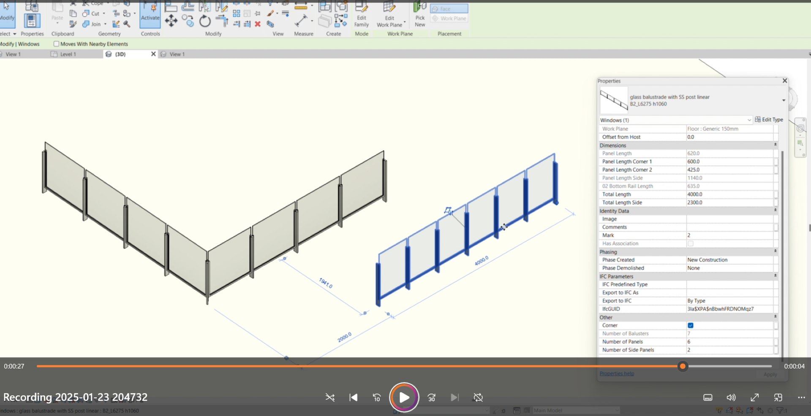The image size is (811, 416).
Task: Select the Move tool in Modify panel
Action: (x=171, y=20)
